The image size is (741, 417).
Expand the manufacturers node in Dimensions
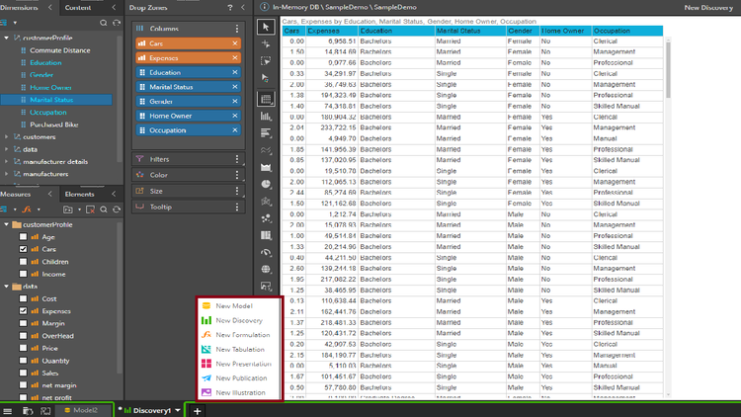[6, 174]
